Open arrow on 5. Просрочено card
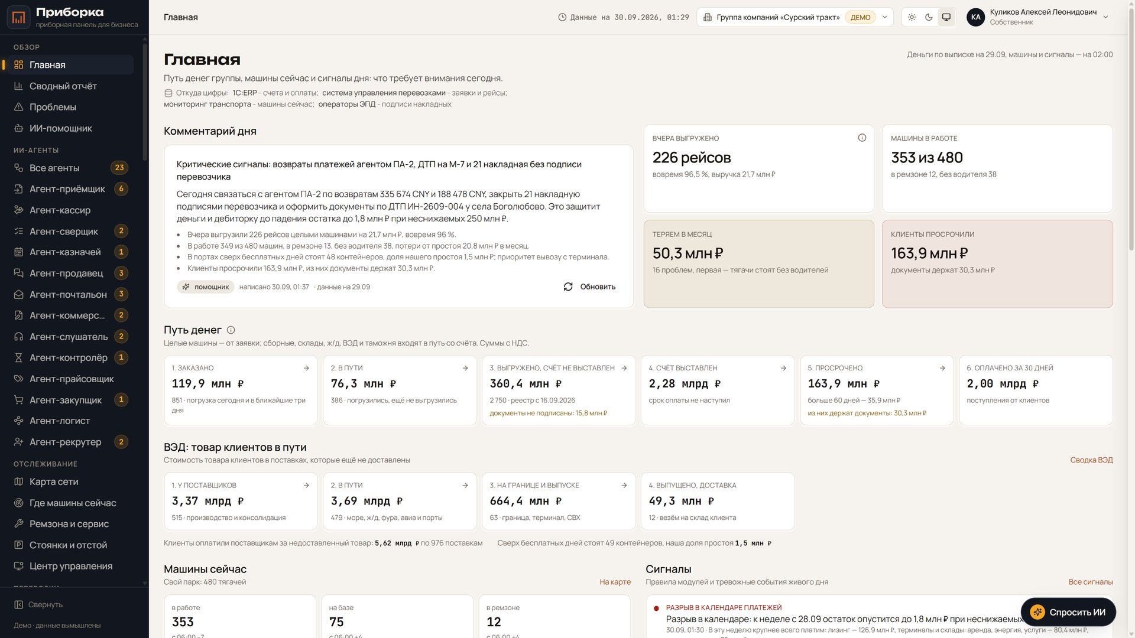This screenshot has height=638, width=1135. click(942, 368)
